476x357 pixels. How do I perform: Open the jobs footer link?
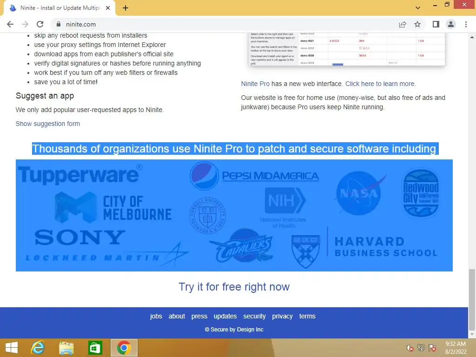pos(156,316)
